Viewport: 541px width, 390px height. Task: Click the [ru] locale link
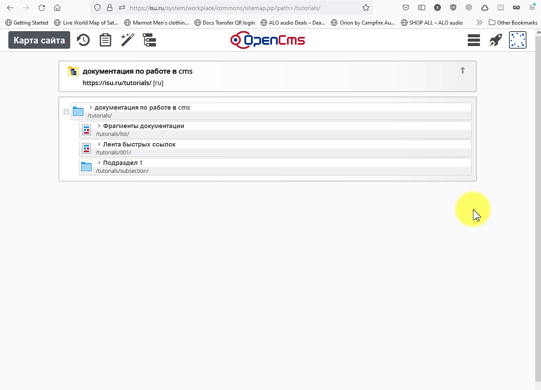[x=158, y=82]
